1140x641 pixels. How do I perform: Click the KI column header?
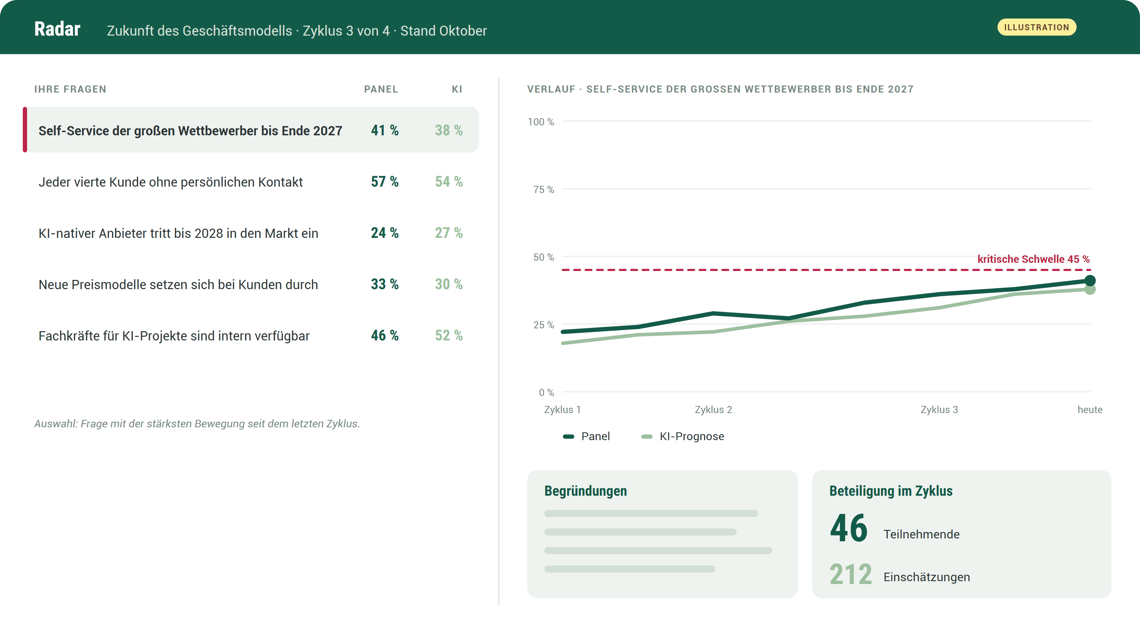point(457,89)
